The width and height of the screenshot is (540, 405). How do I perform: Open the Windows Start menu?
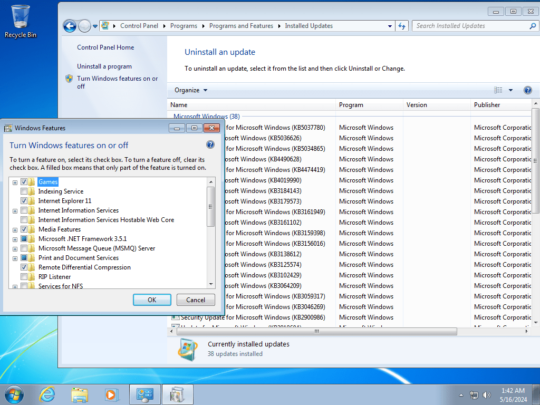point(14,394)
